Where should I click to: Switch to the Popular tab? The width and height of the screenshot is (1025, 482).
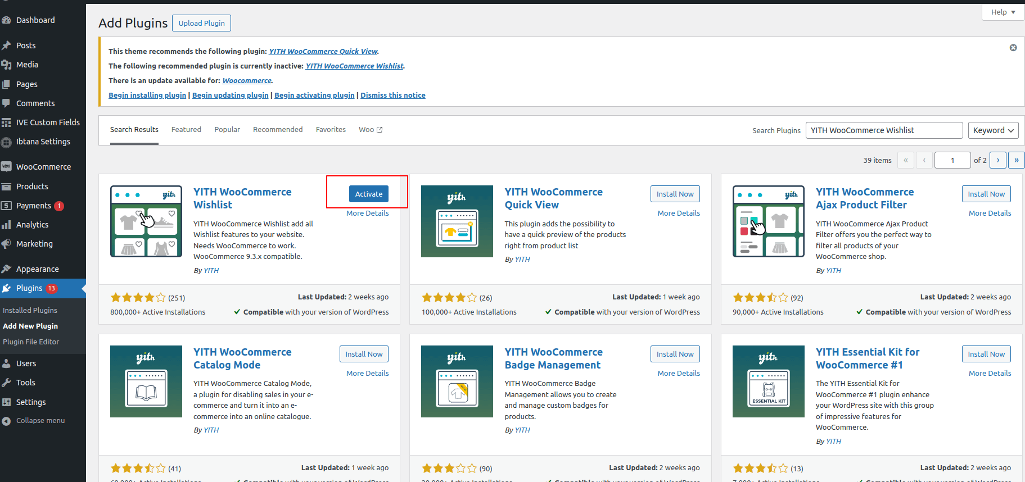click(x=227, y=130)
